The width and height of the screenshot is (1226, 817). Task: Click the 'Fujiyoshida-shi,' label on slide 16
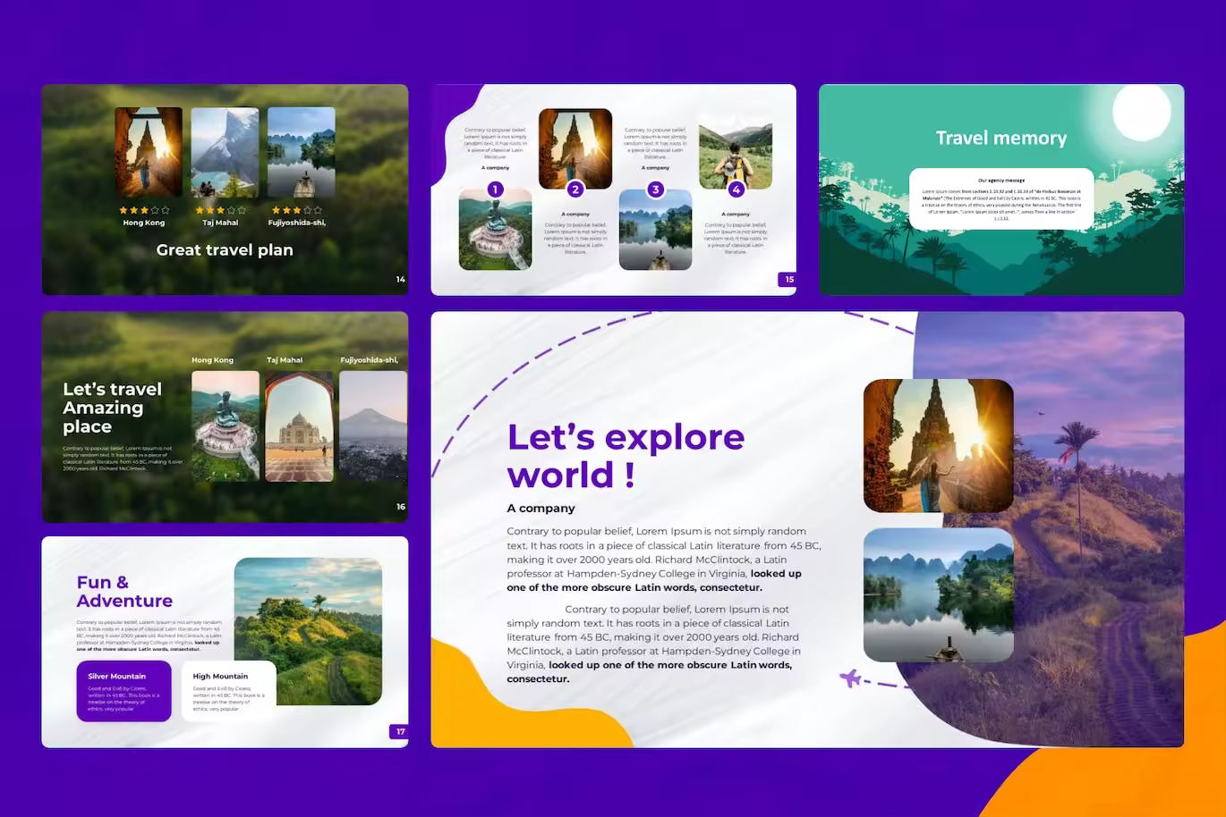tap(370, 360)
